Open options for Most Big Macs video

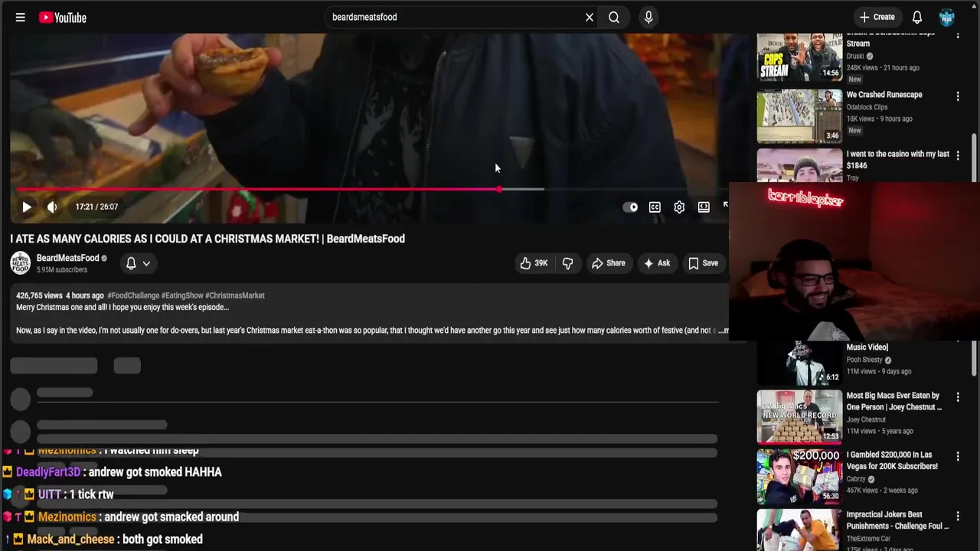click(x=958, y=397)
